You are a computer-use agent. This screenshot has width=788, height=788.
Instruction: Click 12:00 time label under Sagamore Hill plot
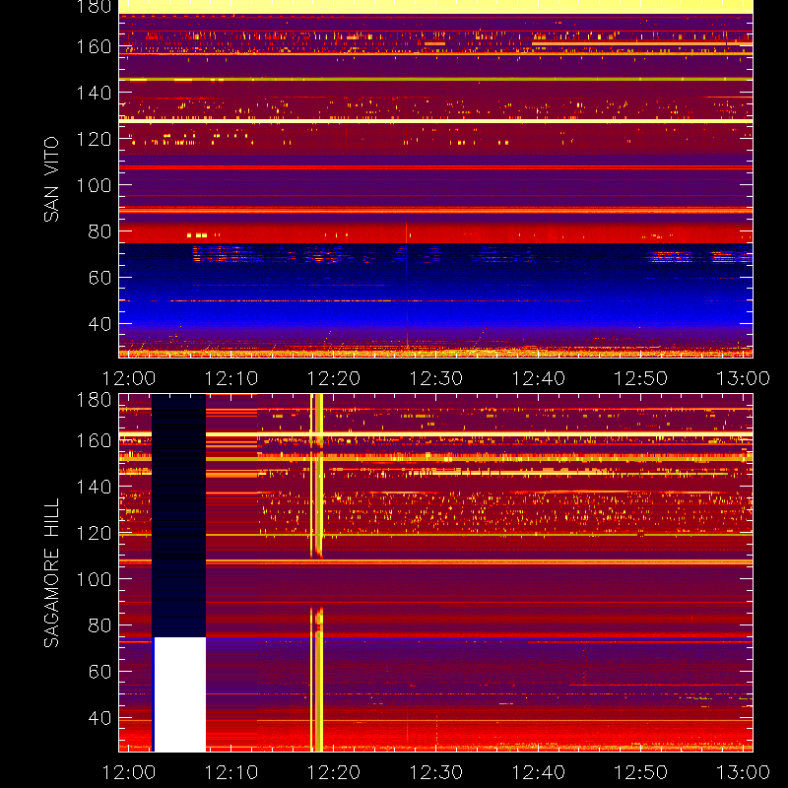pyautogui.click(x=129, y=772)
